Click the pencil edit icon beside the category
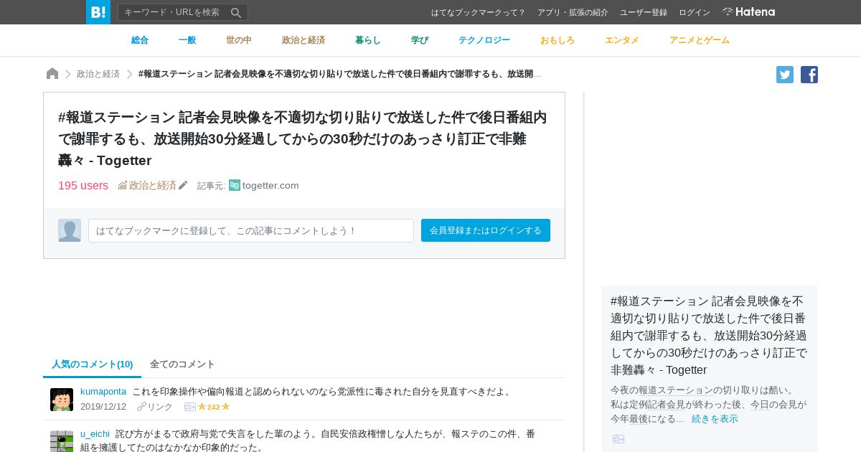The width and height of the screenshot is (861, 452). click(183, 185)
